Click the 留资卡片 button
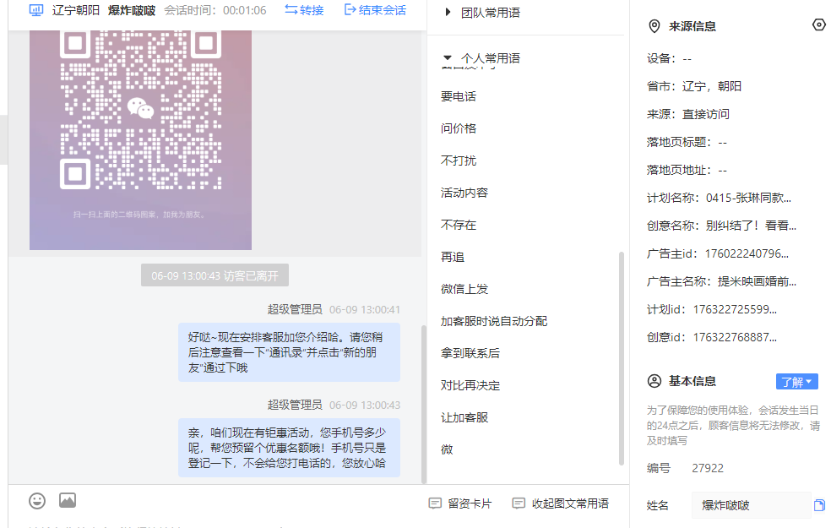831x528 pixels. [x=460, y=504]
